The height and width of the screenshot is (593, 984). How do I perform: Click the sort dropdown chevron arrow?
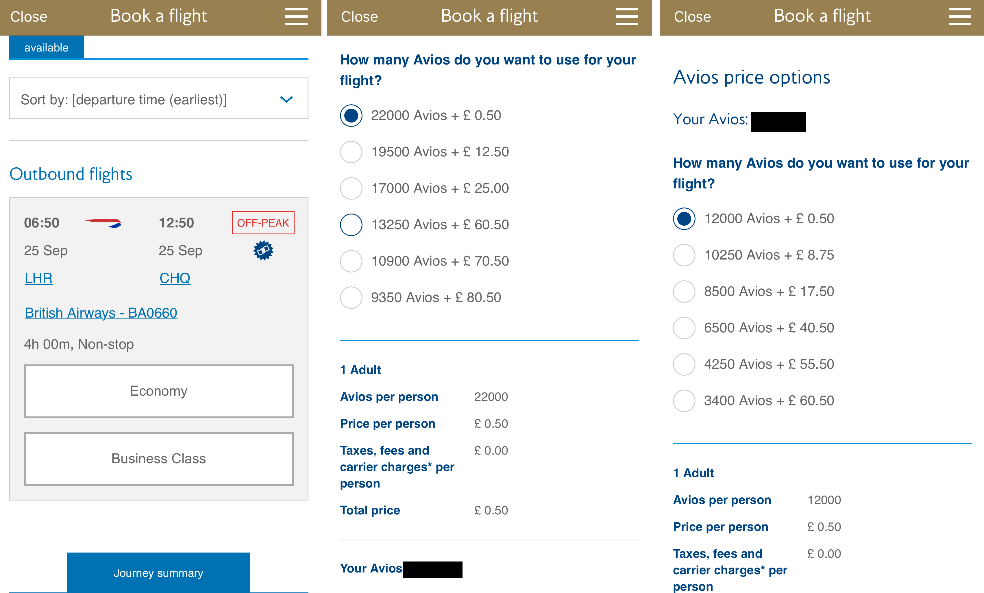286,99
